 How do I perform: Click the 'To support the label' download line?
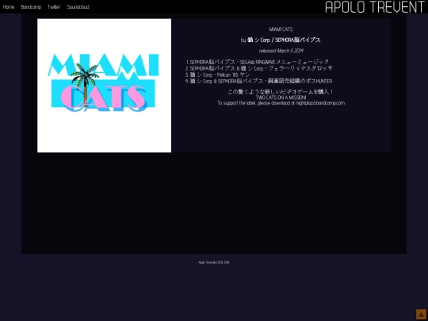click(x=281, y=103)
